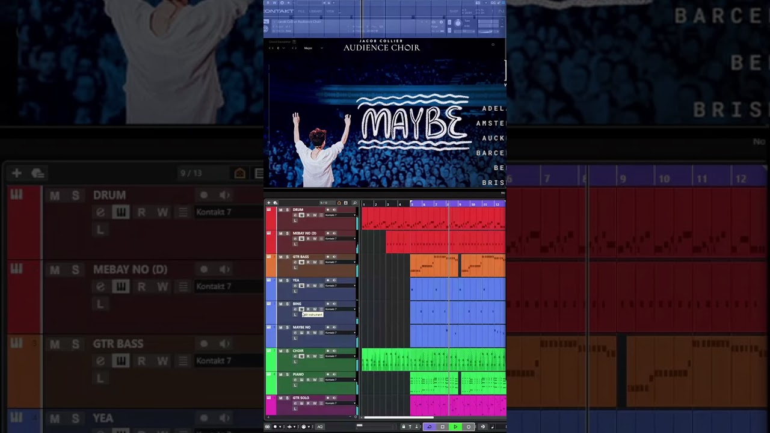Screen dimensions: 770x433
Task: Open the track presets icon beside Add Track
Action: 275,203
